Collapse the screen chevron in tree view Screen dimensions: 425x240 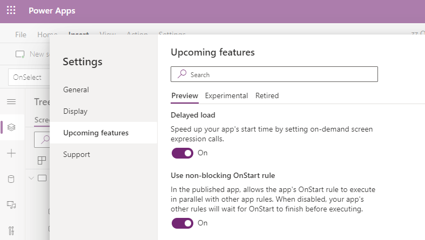pyautogui.click(x=31, y=178)
